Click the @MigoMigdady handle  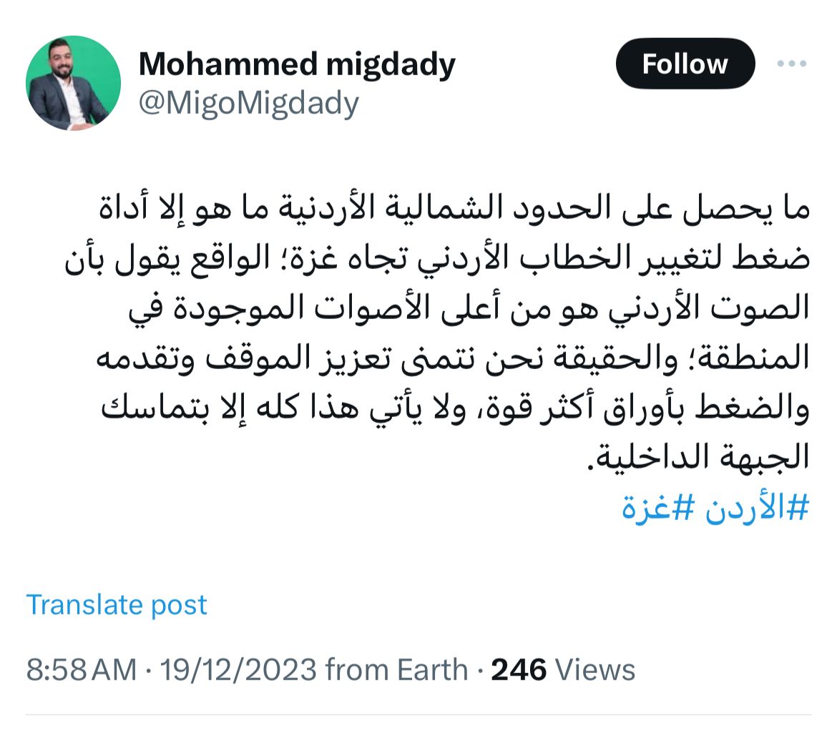click(x=248, y=103)
